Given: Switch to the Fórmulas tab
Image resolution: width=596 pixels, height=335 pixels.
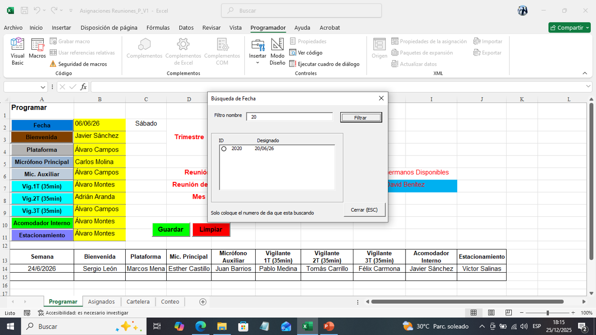Looking at the screenshot, I should [x=158, y=27].
